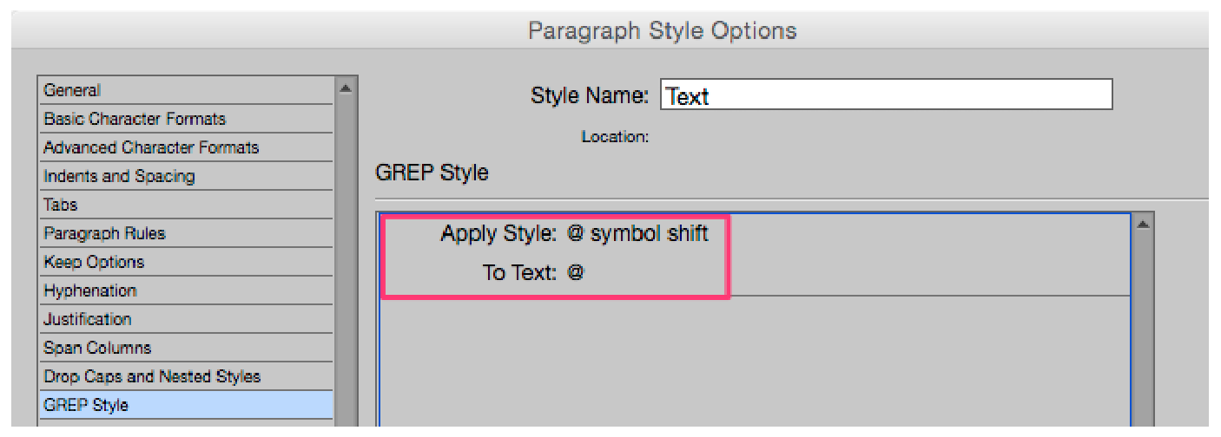Click the category list scroll-up arrow
This screenshot has height=437, width=1221.
click(346, 88)
